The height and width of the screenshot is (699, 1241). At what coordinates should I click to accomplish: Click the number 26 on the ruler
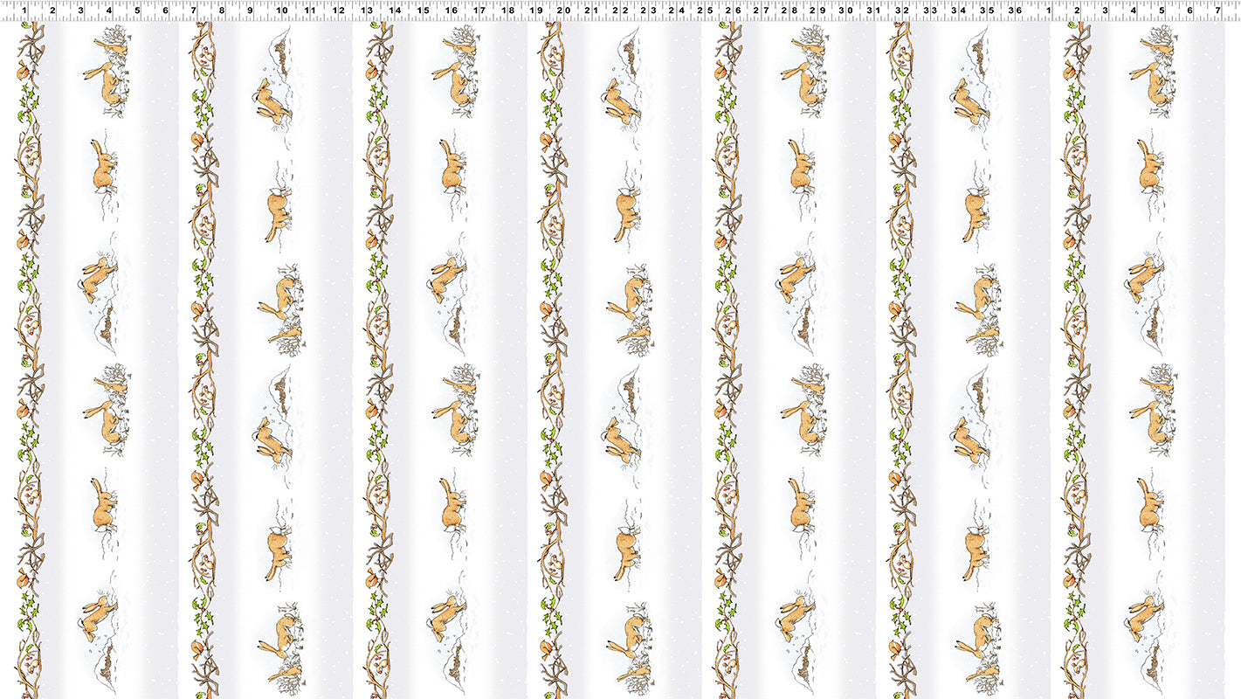[x=733, y=11]
